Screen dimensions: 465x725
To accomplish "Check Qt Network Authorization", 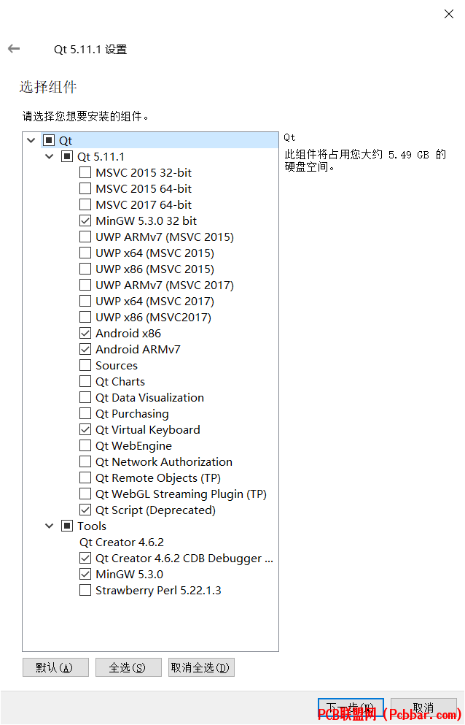I will (x=85, y=461).
